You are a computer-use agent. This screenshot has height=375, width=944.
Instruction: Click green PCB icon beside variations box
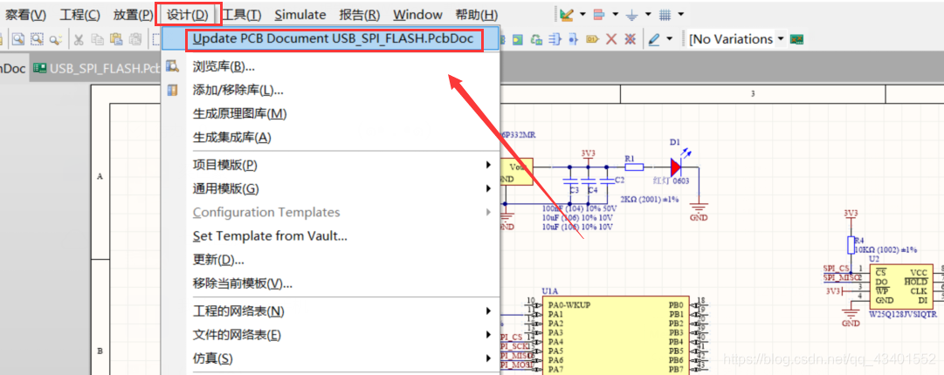pos(797,39)
